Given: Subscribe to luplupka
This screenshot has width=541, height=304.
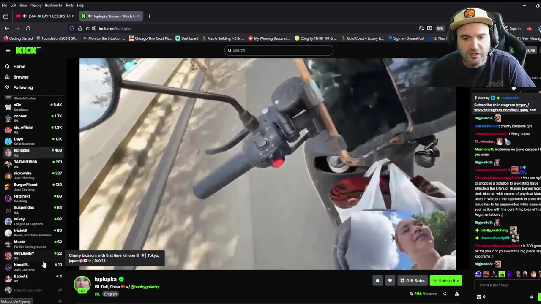Looking at the screenshot, I should click(446, 280).
